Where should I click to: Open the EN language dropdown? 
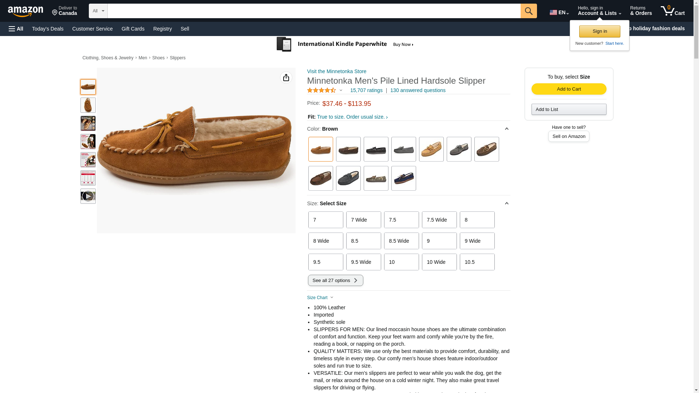point(559,12)
